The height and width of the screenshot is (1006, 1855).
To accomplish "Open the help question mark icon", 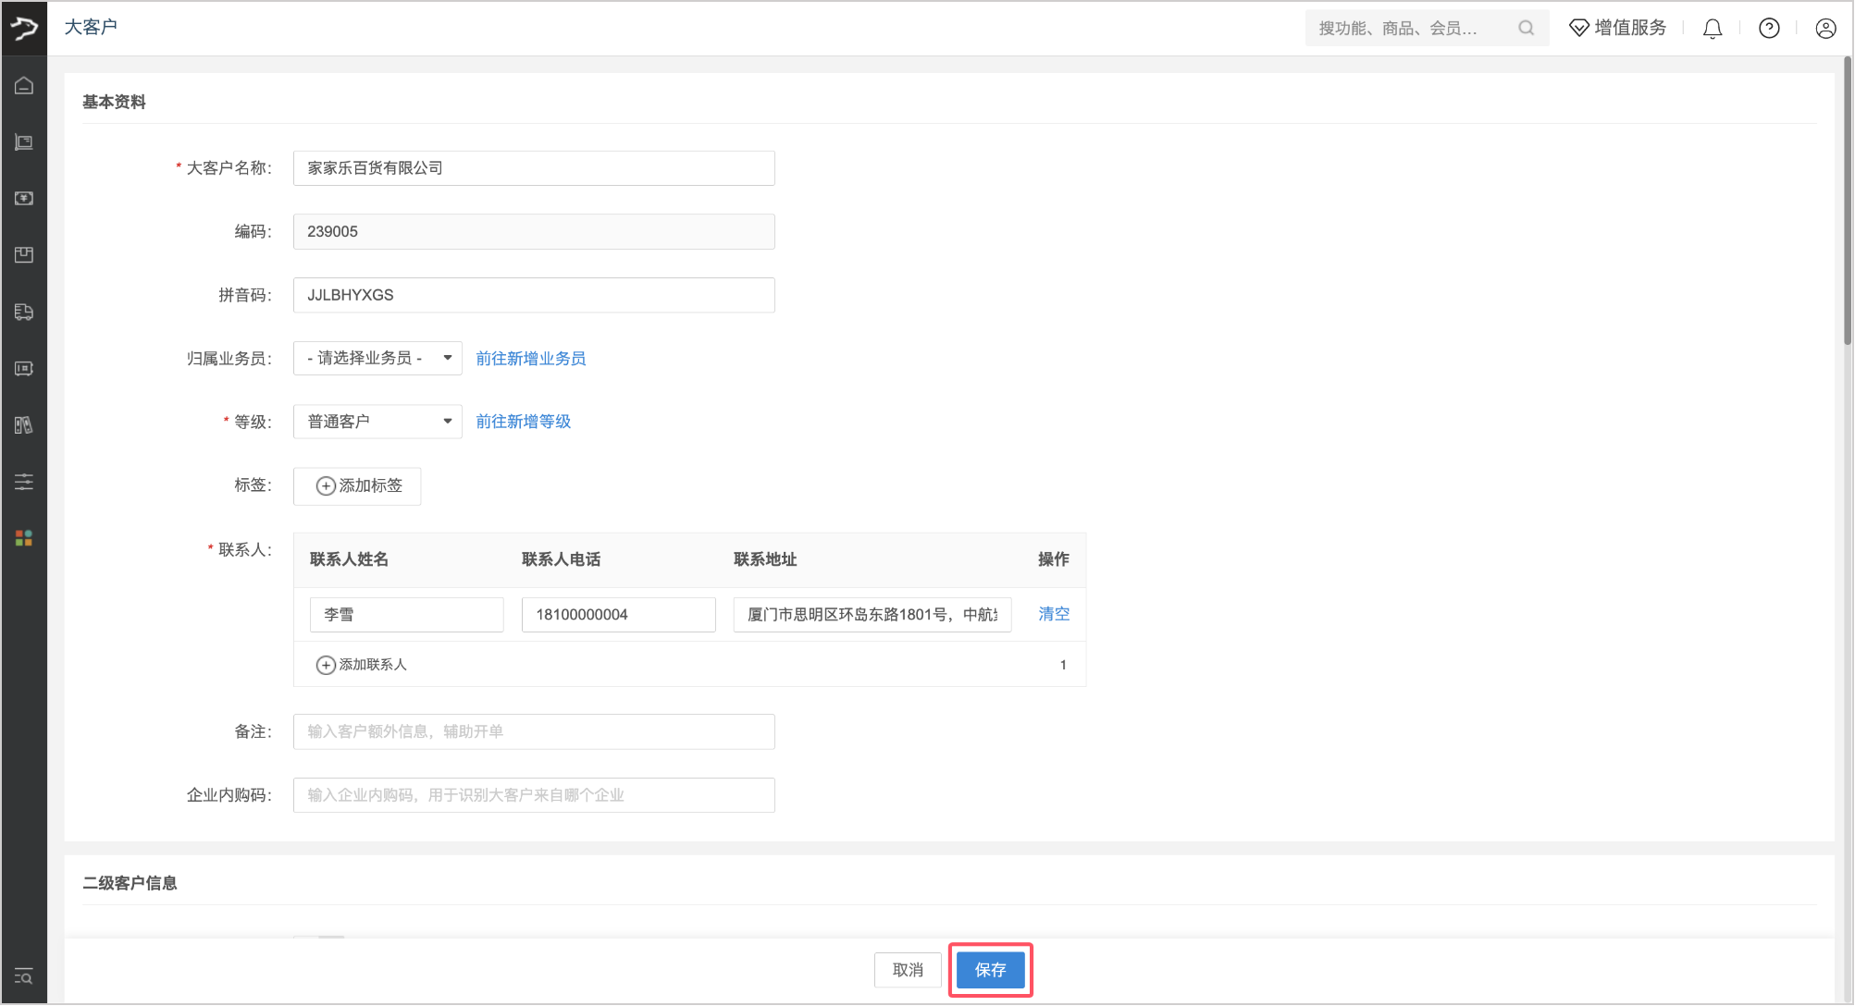I will point(1769,29).
